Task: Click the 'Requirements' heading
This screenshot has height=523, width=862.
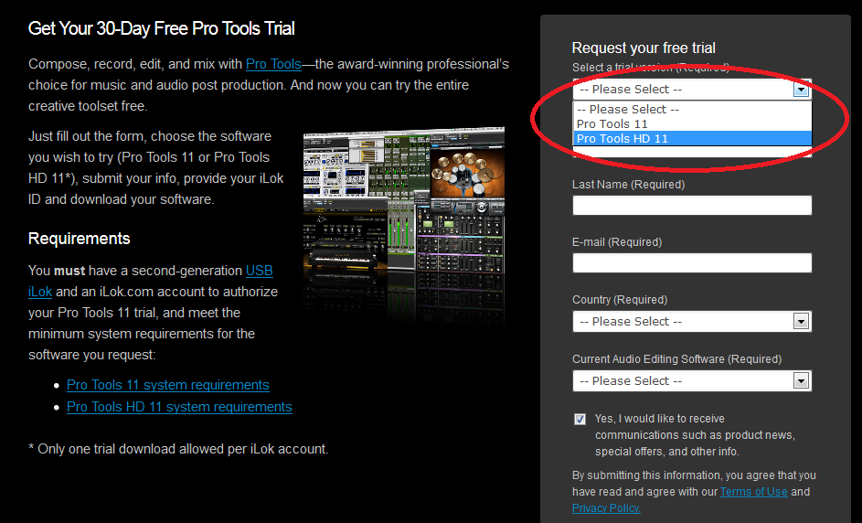Action: 80,239
